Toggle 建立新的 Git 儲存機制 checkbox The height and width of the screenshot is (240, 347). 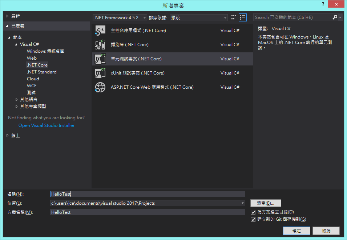click(x=253, y=219)
